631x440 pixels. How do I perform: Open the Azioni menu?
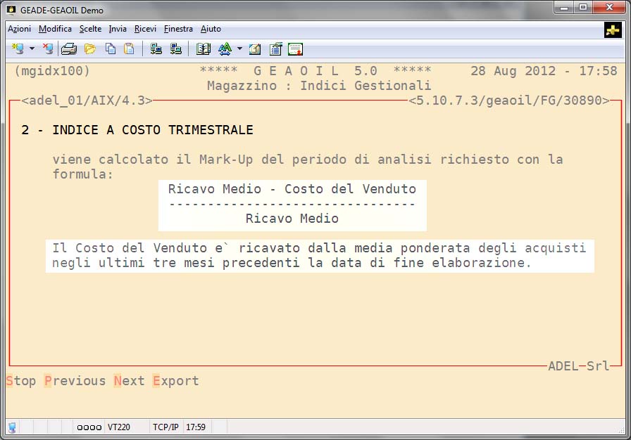pyautogui.click(x=19, y=29)
